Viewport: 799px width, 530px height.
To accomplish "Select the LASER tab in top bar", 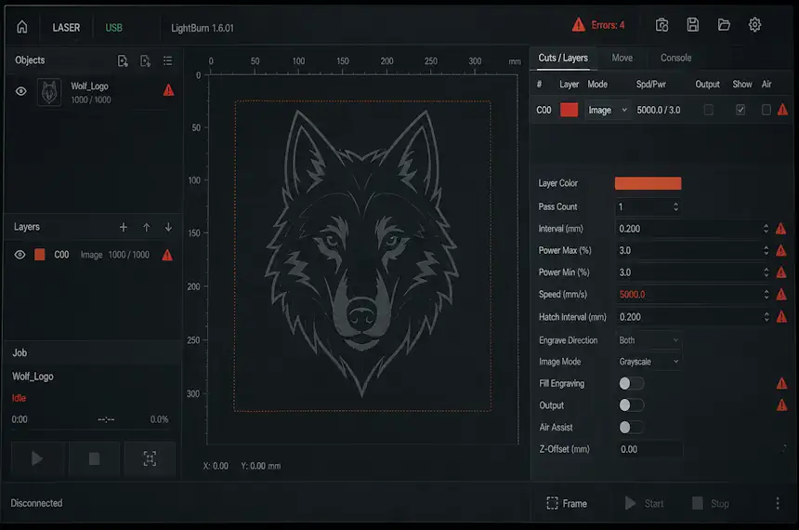I will [66, 28].
